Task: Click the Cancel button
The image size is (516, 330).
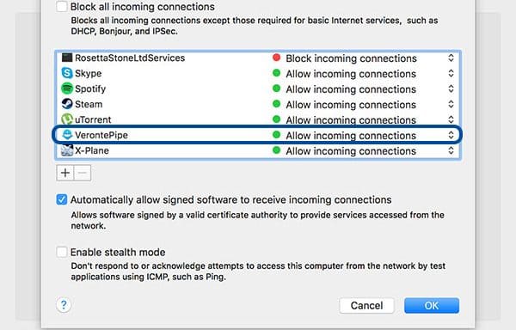Action: pos(366,305)
